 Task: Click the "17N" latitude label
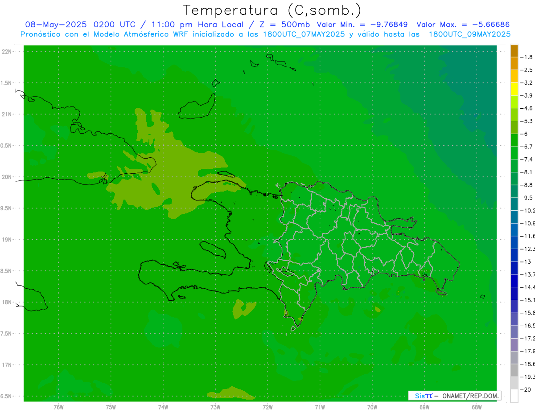pyautogui.click(x=7, y=365)
